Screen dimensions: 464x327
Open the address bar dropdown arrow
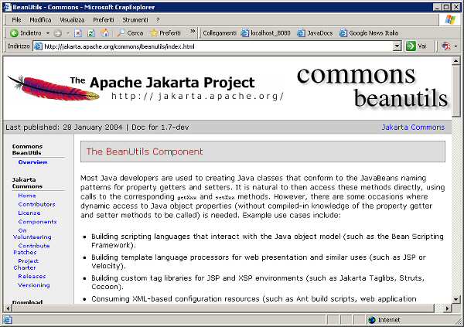click(397, 46)
